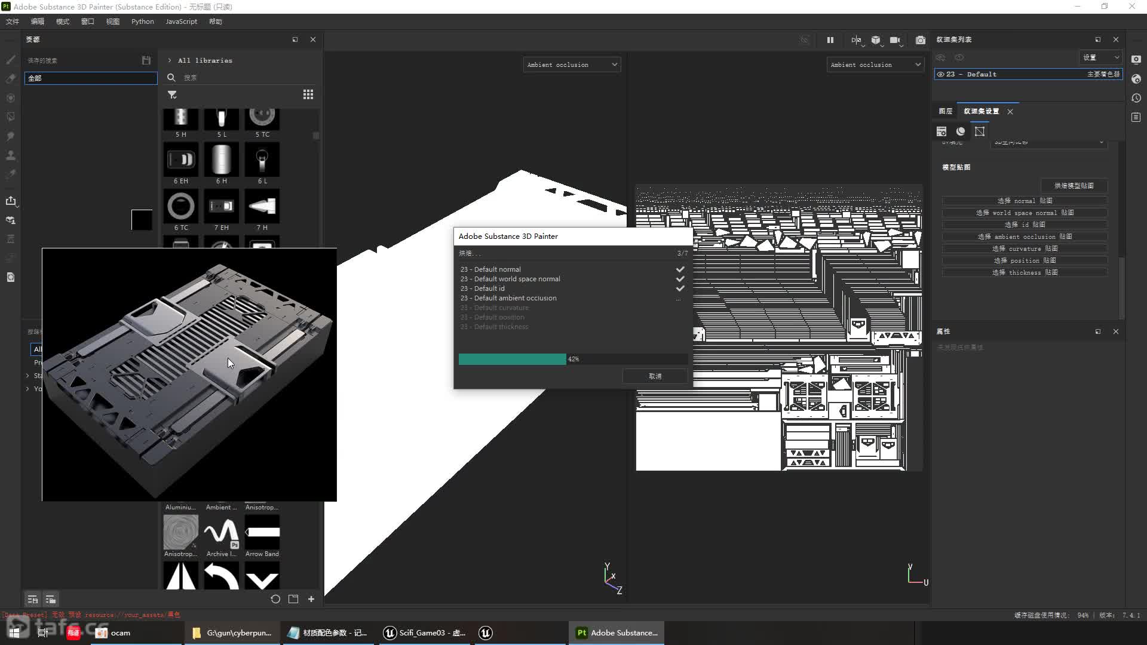Select the JavaScript menu item
Screen dimensions: 1147x645
pos(181,21)
